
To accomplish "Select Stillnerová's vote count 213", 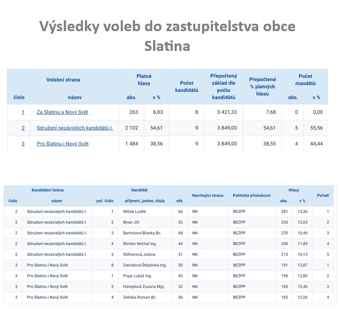I will tap(284, 254).
